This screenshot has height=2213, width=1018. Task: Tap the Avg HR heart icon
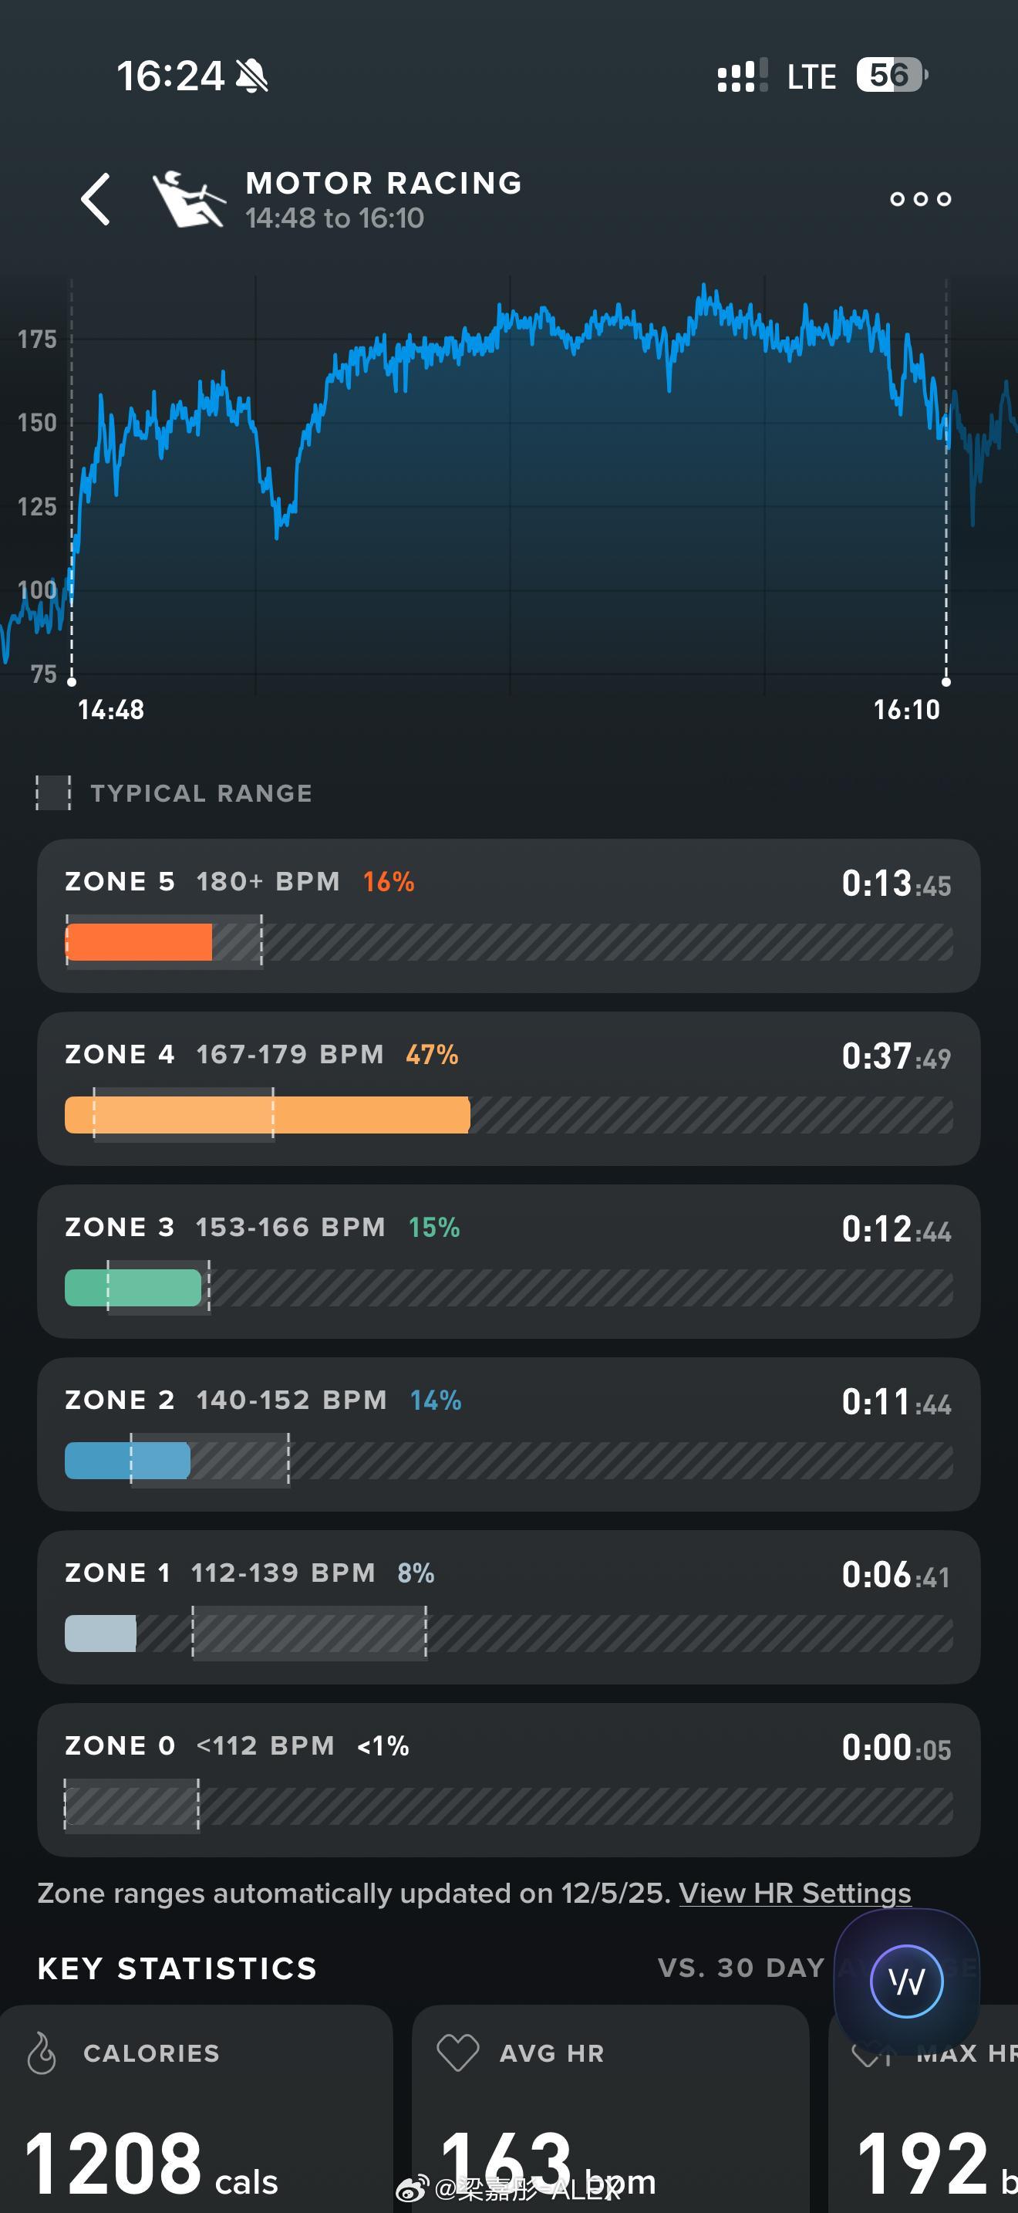pyautogui.click(x=457, y=2053)
